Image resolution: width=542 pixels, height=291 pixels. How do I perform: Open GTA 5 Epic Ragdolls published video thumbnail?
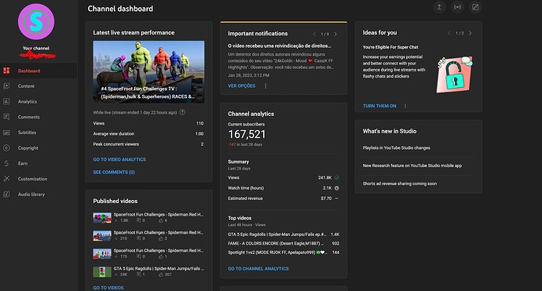coord(102,271)
